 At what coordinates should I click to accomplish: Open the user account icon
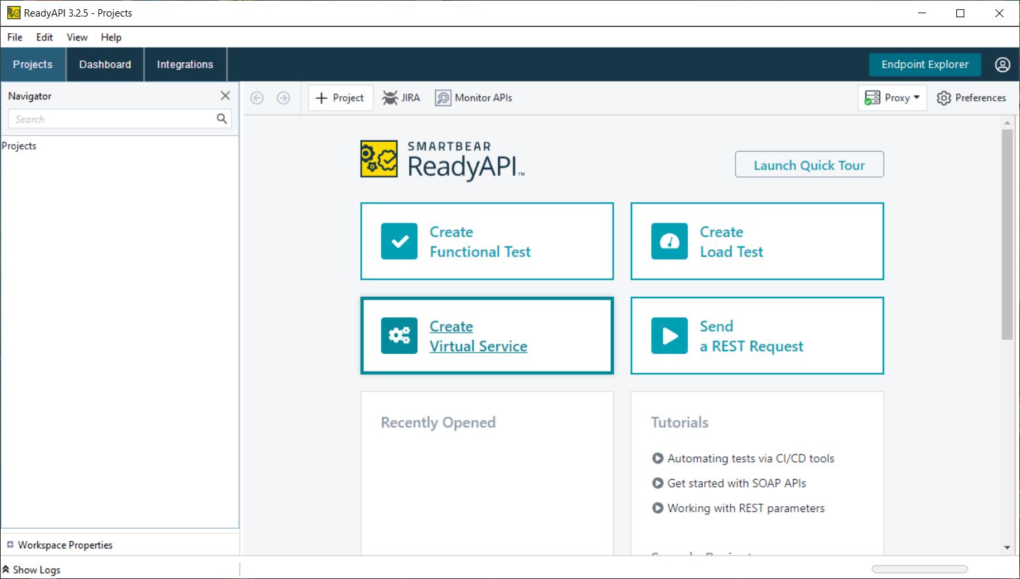point(1002,64)
